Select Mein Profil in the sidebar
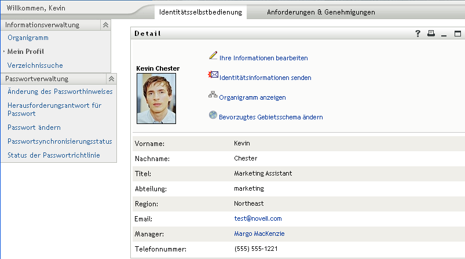This screenshot has width=465, height=259. [25, 52]
